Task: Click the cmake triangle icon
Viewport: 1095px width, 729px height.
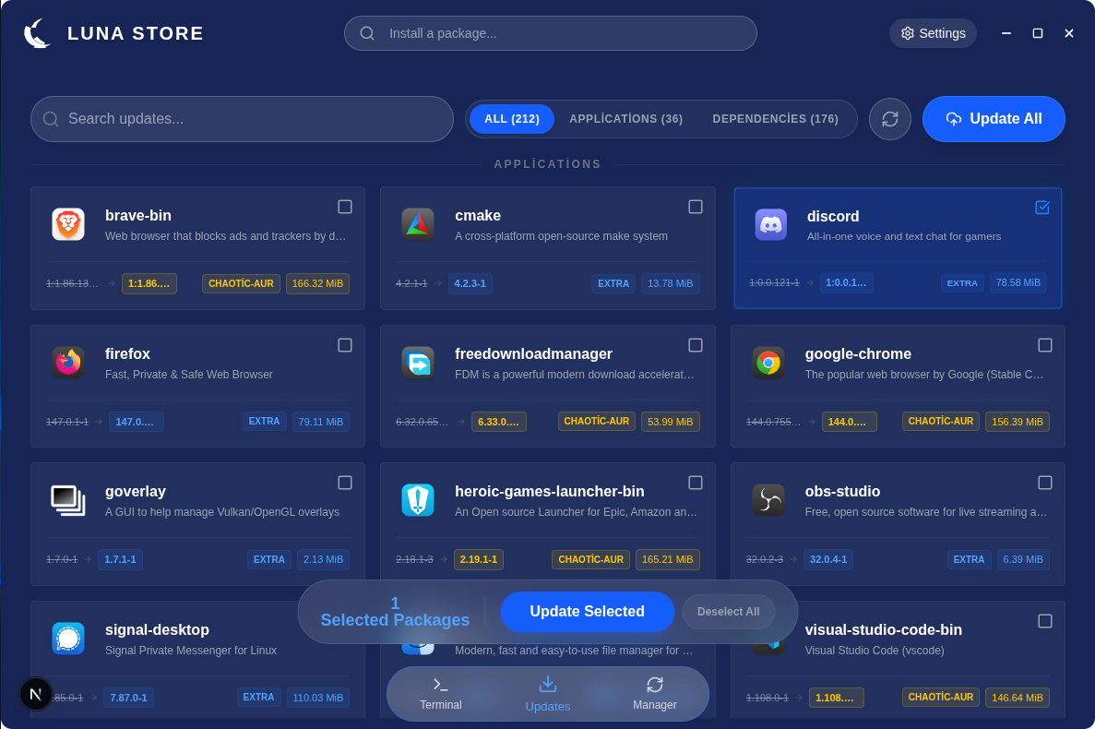Action: pyautogui.click(x=418, y=224)
